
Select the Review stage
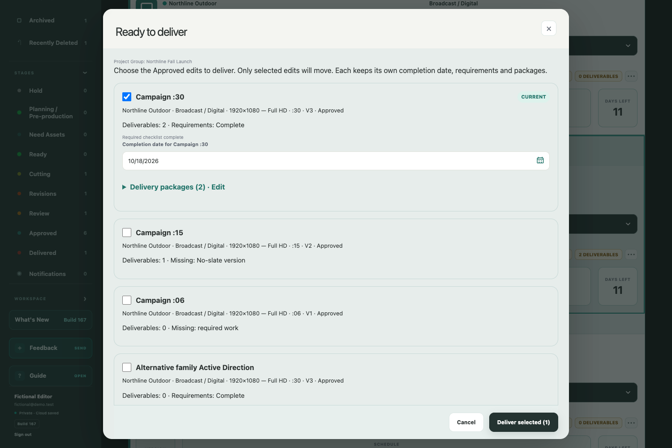pyautogui.click(x=51, y=213)
